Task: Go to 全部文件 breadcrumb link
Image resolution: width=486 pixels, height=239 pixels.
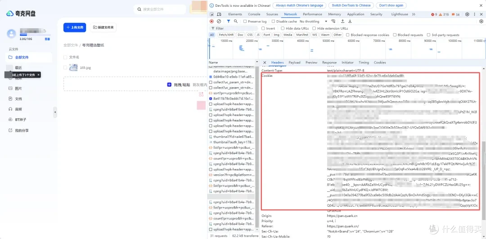Action: pos(71,45)
